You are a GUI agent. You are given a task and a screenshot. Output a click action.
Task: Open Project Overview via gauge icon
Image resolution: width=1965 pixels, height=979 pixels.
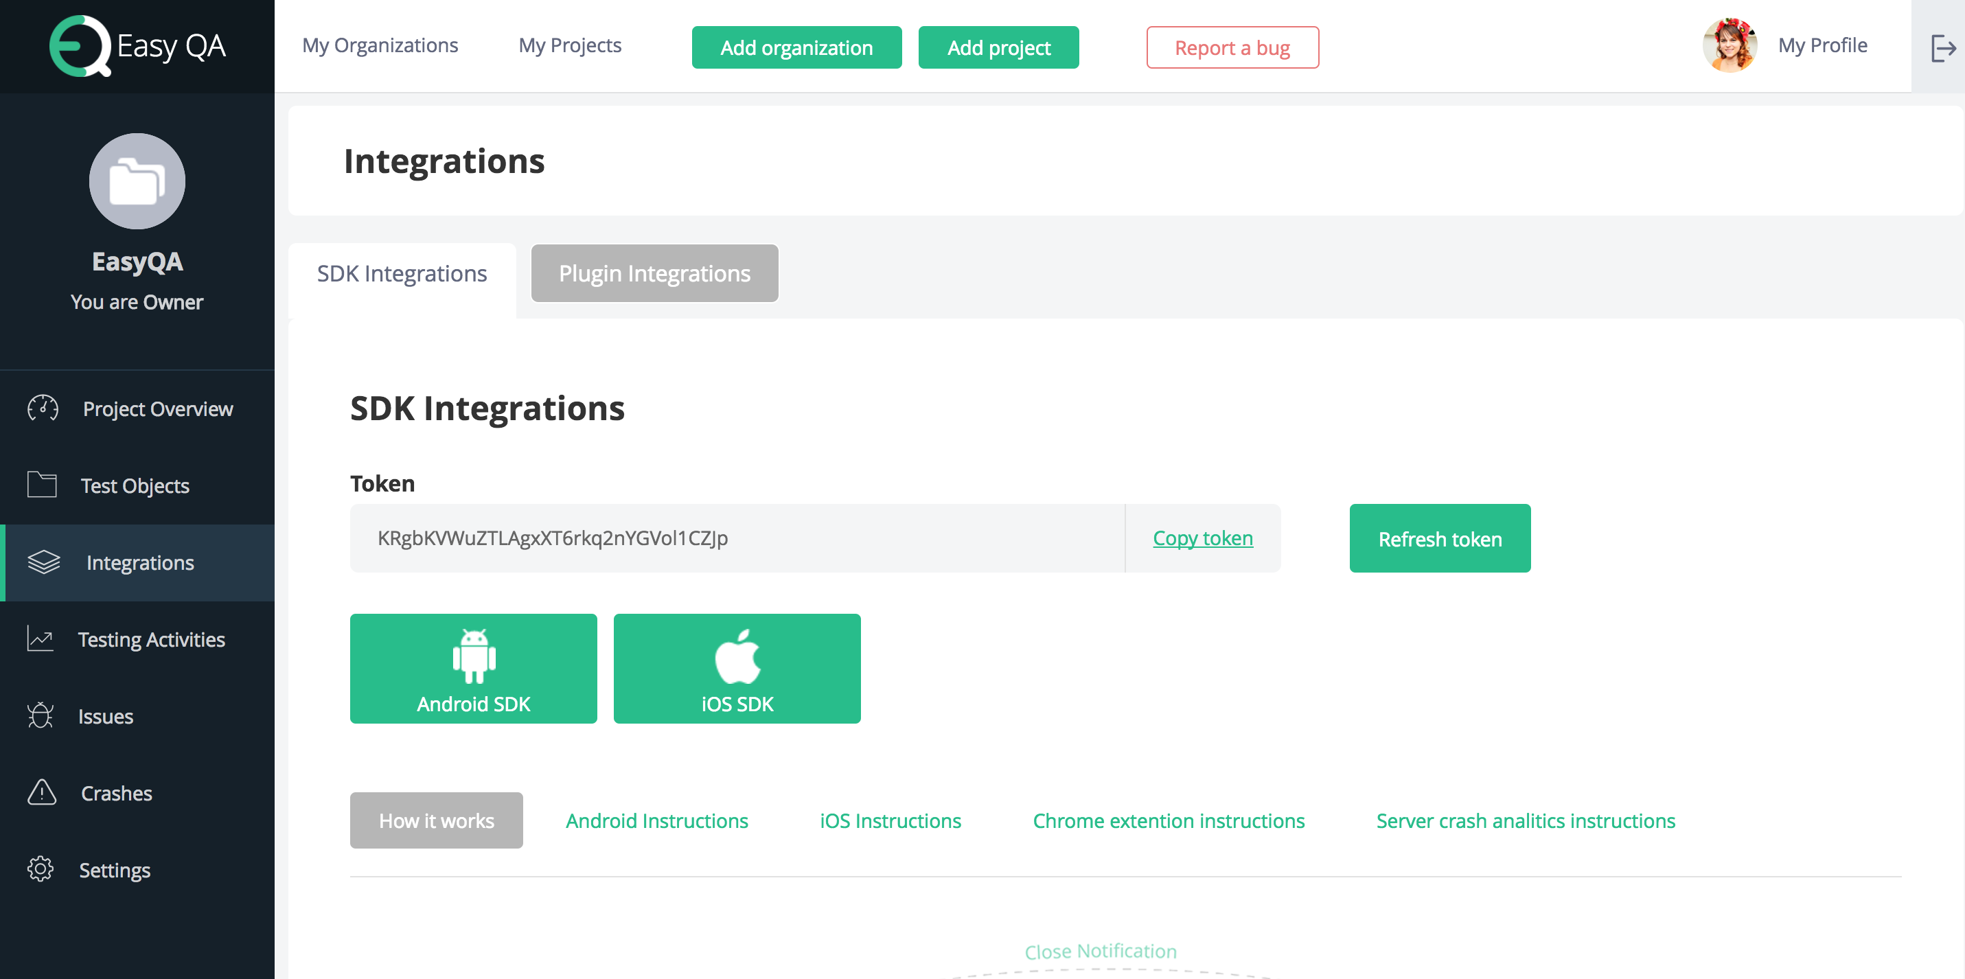(x=43, y=408)
